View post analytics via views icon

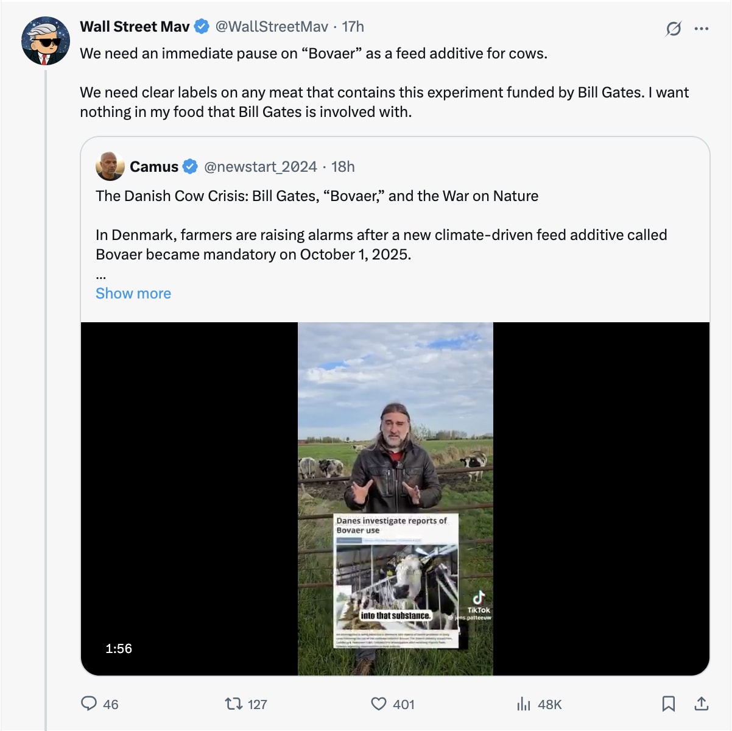tap(524, 704)
